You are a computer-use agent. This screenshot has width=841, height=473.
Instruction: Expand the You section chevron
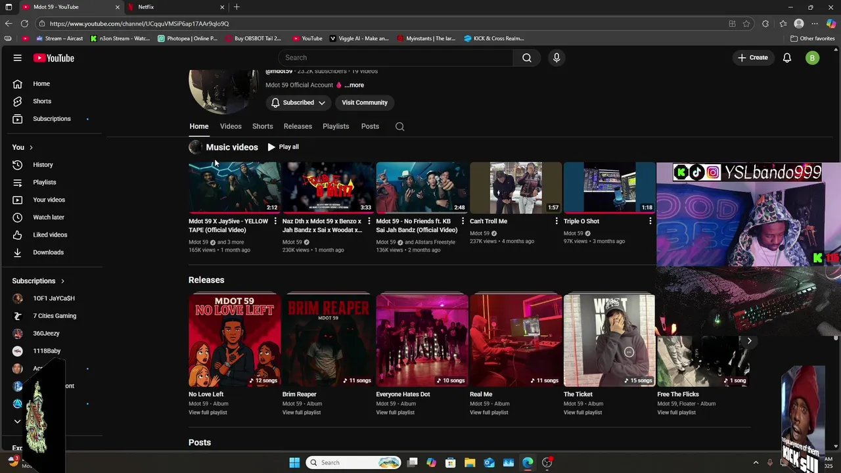[31, 147]
